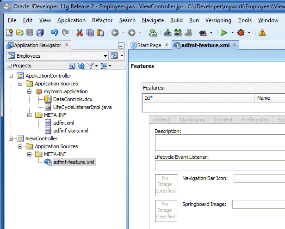Click the Lifecycle Event Listener field

220,165
